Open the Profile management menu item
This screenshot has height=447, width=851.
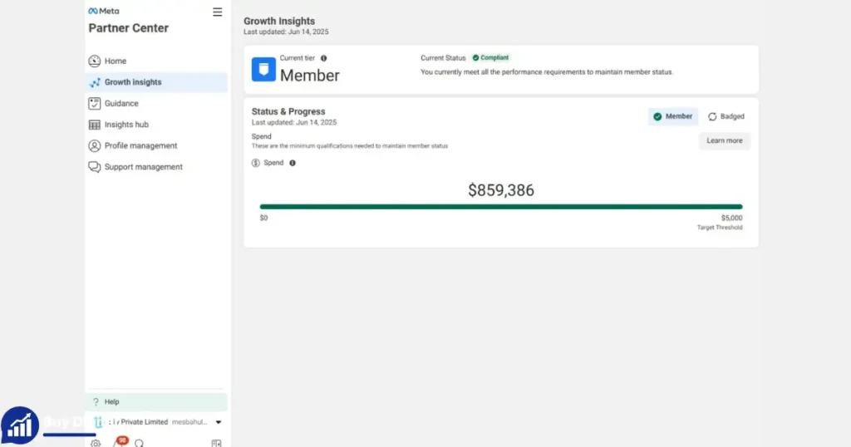click(x=156, y=145)
